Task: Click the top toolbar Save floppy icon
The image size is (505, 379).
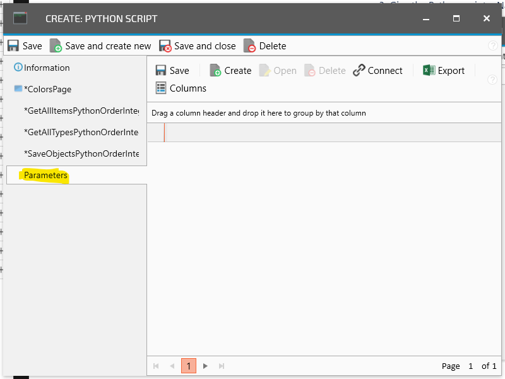Action: 13,46
